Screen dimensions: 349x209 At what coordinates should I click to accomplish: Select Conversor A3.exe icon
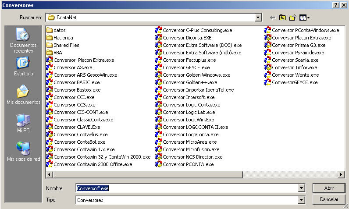tap(50, 67)
